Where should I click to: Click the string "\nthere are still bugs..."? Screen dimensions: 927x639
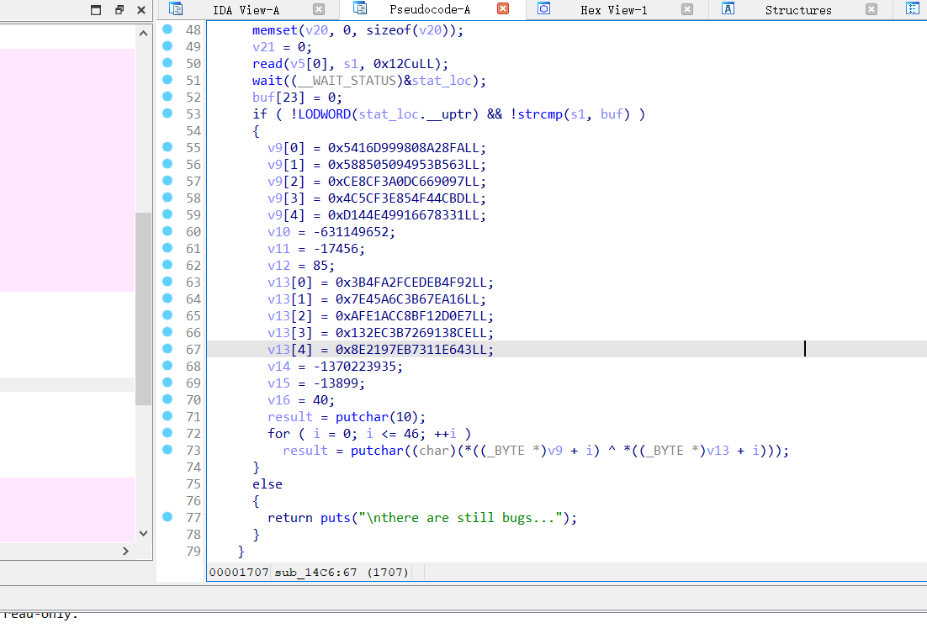[x=460, y=518]
